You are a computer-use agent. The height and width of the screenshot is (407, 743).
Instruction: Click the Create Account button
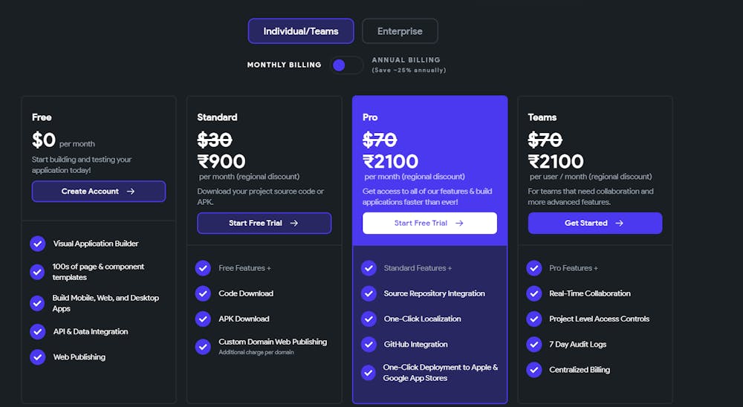click(99, 191)
